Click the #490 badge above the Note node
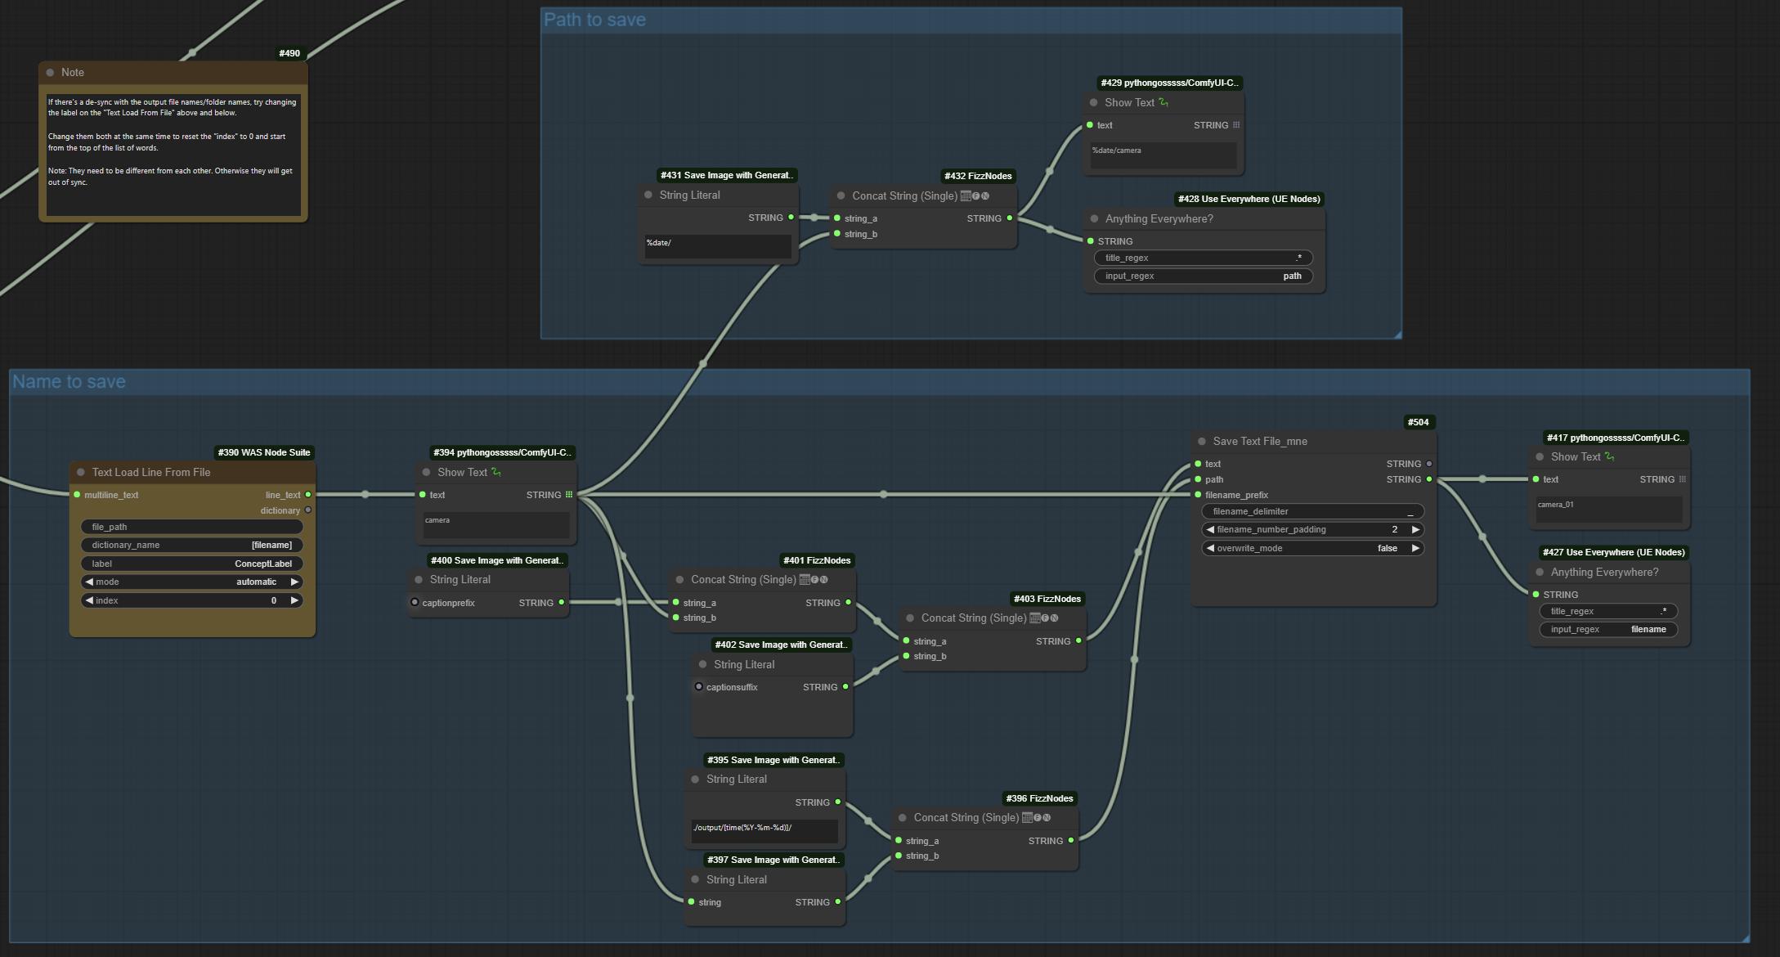The width and height of the screenshot is (1780, 957). coord(289,53)
